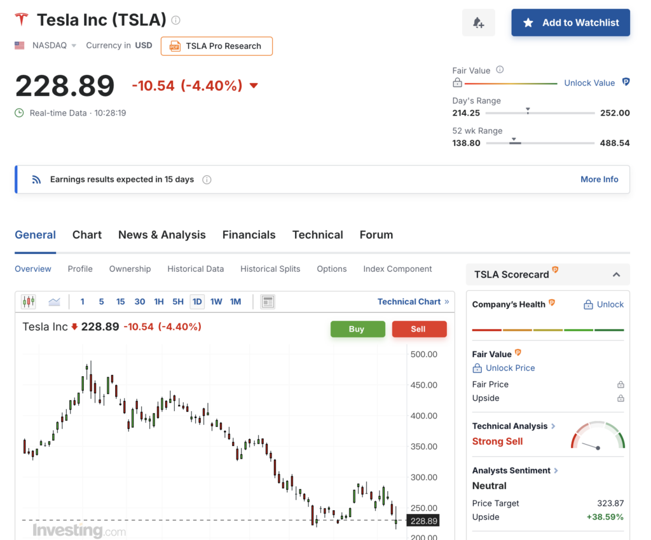Click the Fair Value info icon
Viewport: 651px width, 540px height.
click(500, 70)
